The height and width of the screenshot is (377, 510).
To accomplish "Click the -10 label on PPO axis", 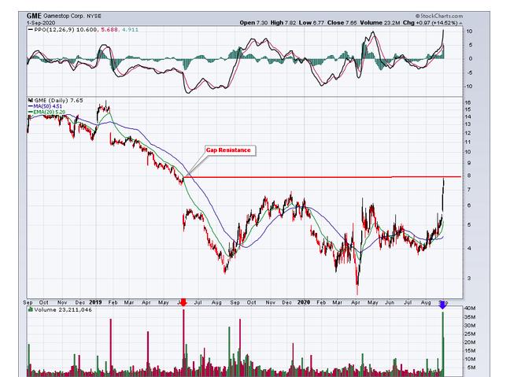I will (x=469, y=87).
